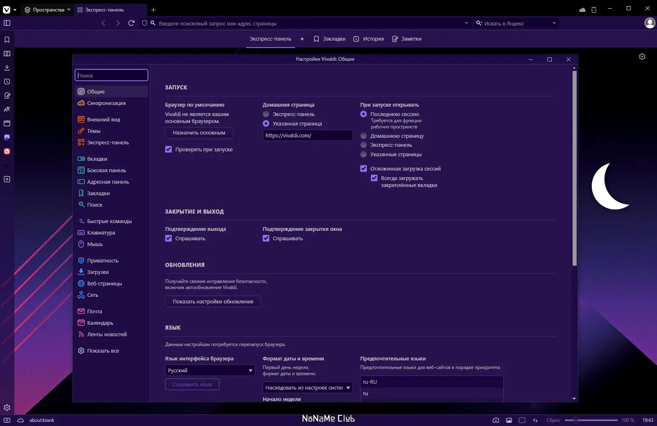The height and width of the screenshot is (426, 657).
Task: Switch to the История start page tab
Action: click(x=369, y=39)
